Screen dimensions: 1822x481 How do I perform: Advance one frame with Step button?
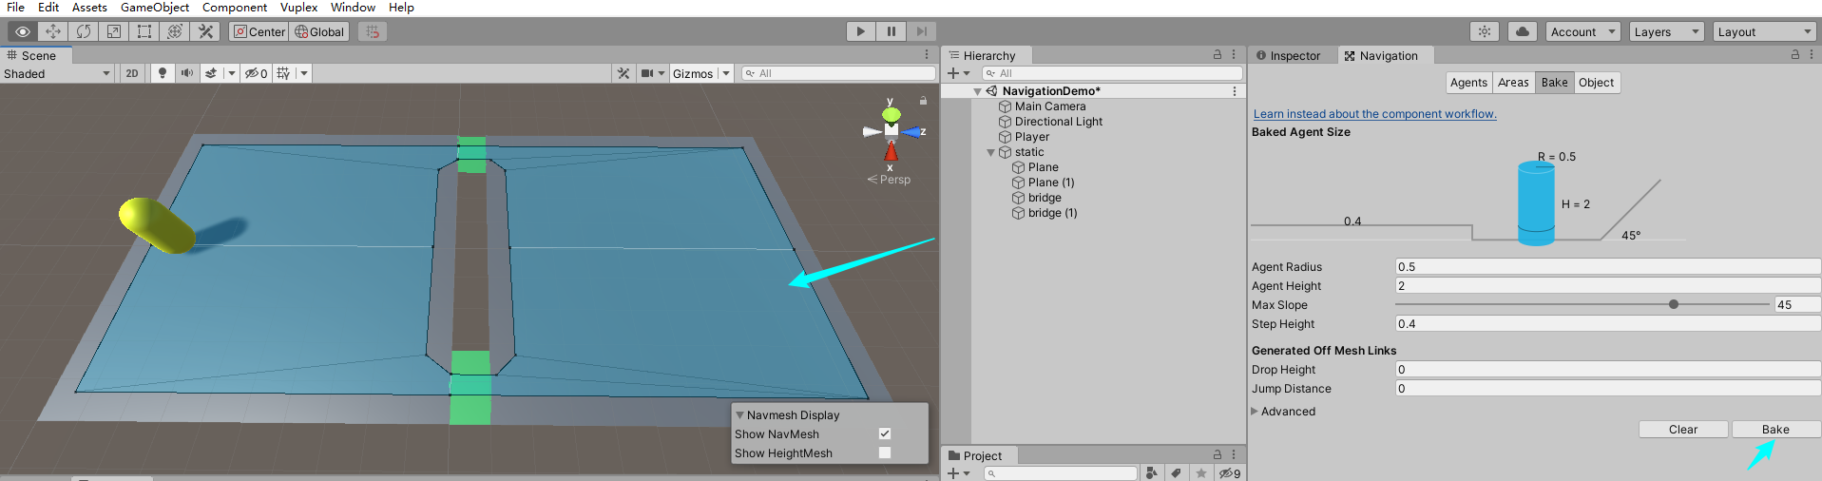(x=921, y=31)
